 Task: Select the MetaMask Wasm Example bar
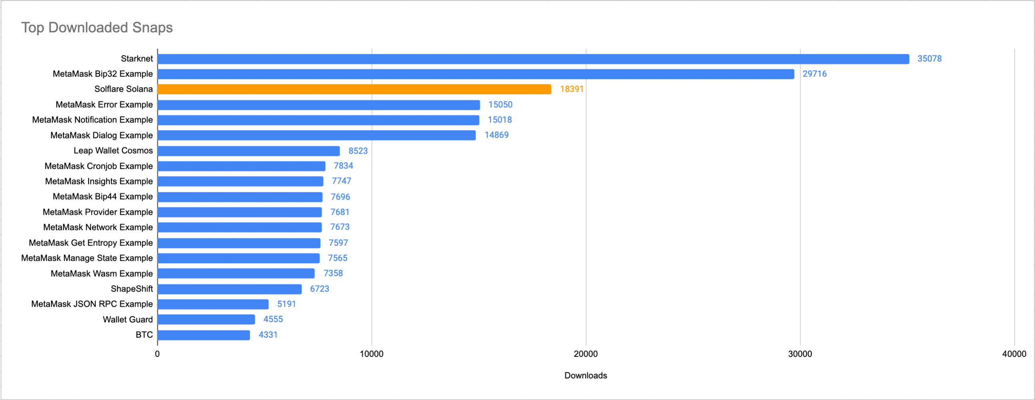pos(236,273)
